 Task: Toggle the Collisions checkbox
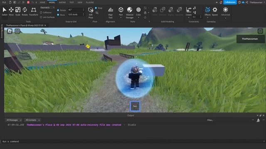click(x=41, y=12)
